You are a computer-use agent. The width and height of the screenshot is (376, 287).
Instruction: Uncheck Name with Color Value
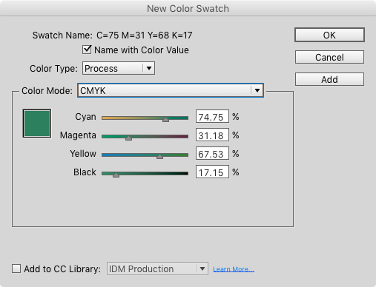(87, 50)
